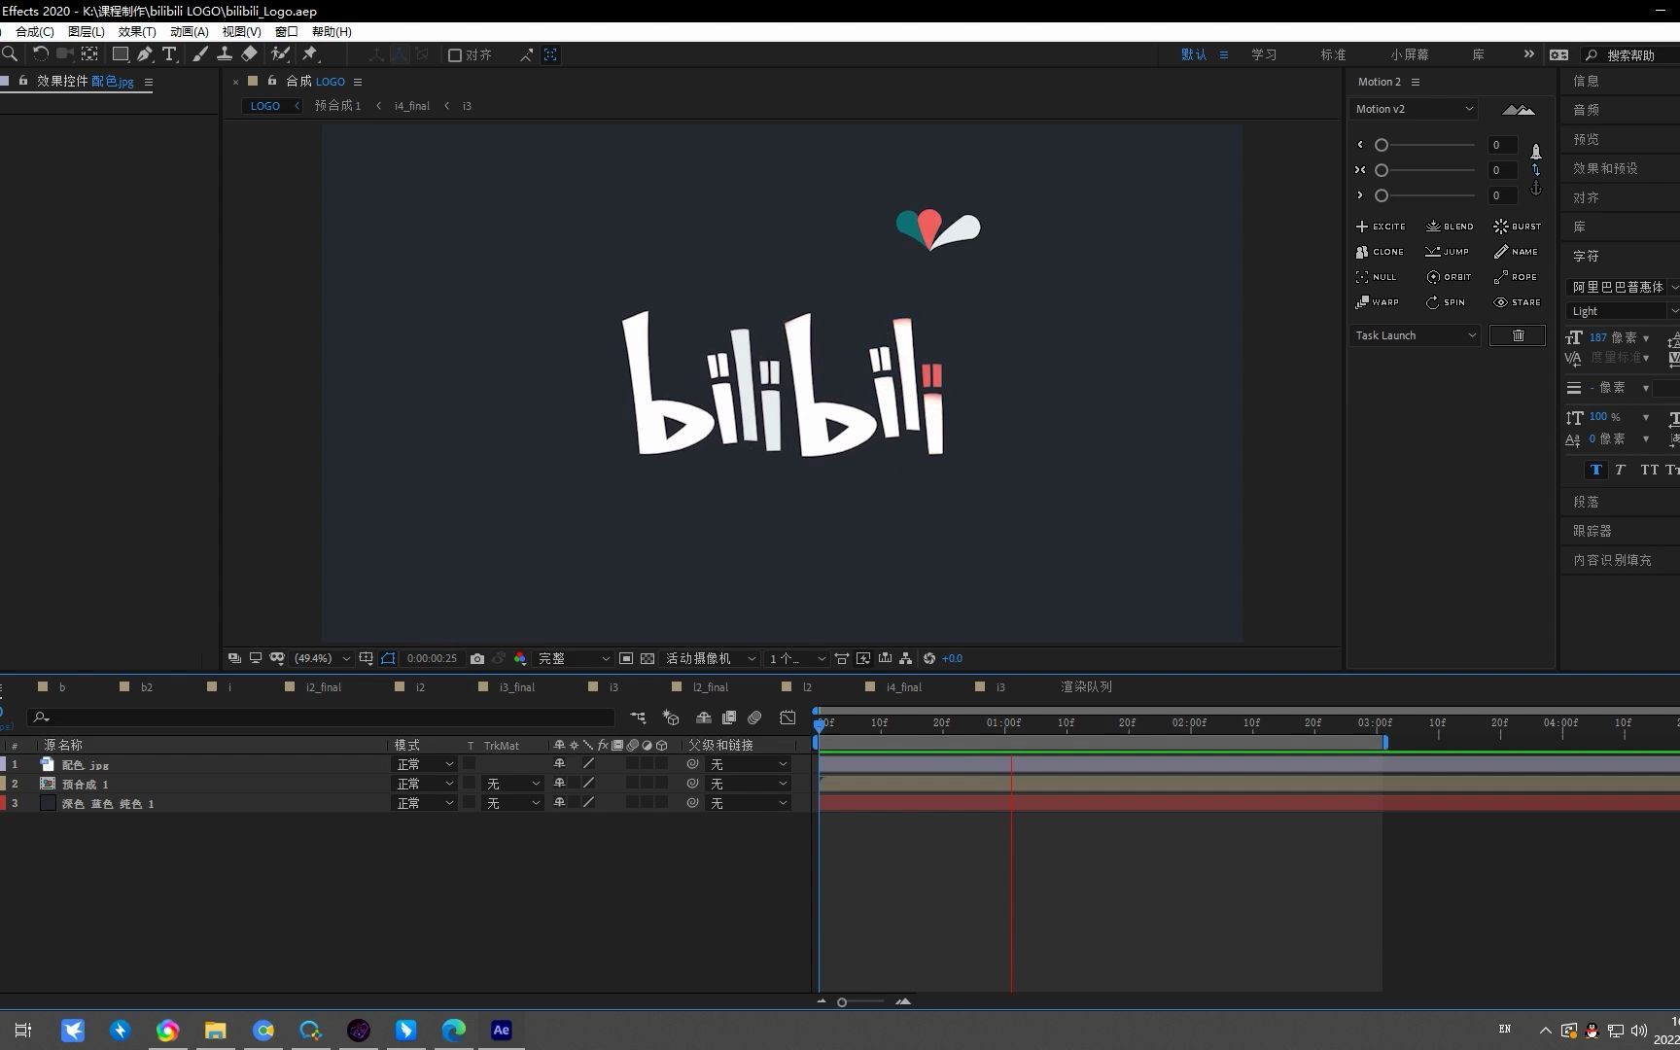
Task: Open TrkMat dropdown for 预合成 1 layer
Action: click(x=513, y=784)
